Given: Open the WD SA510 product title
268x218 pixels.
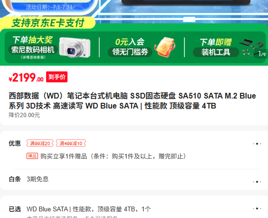Looking at the screenshot, I should pyautogui.click(x=132, y=101).
